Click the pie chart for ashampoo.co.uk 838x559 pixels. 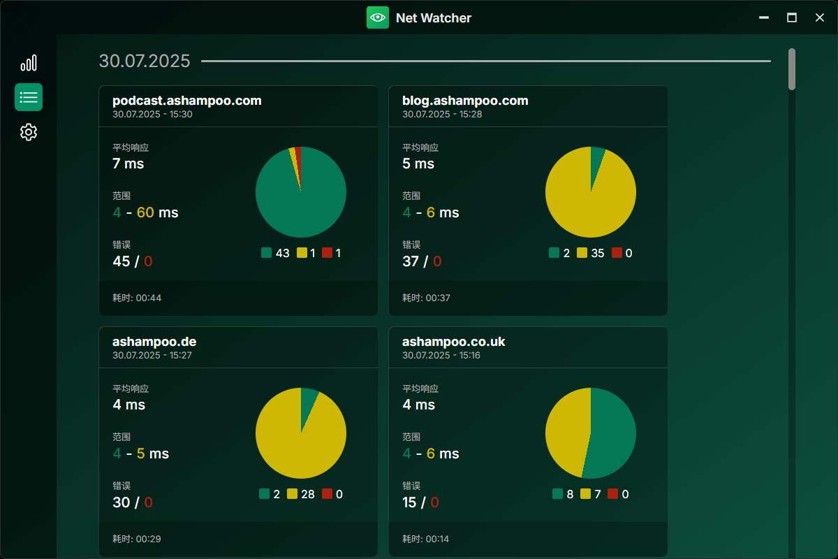(591, 433)
